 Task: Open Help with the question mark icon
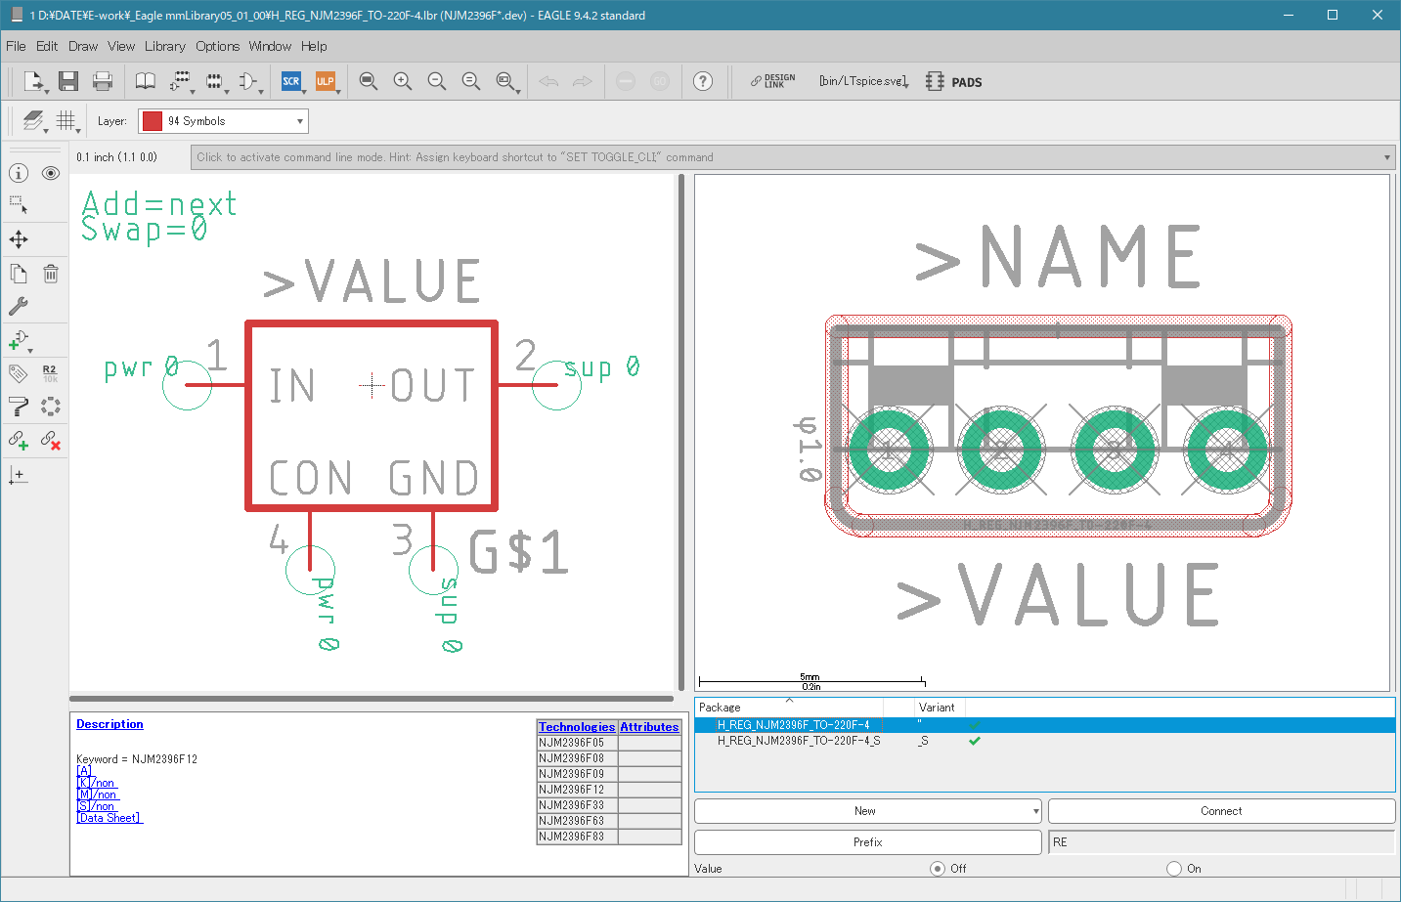point(703,81)
